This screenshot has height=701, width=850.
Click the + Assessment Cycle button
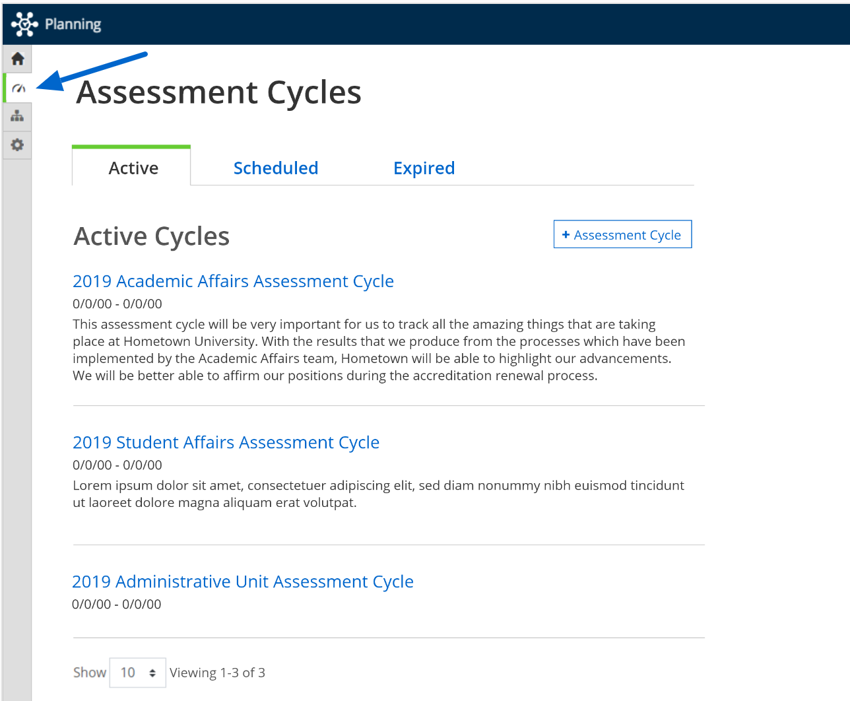(x=622, y=234)
